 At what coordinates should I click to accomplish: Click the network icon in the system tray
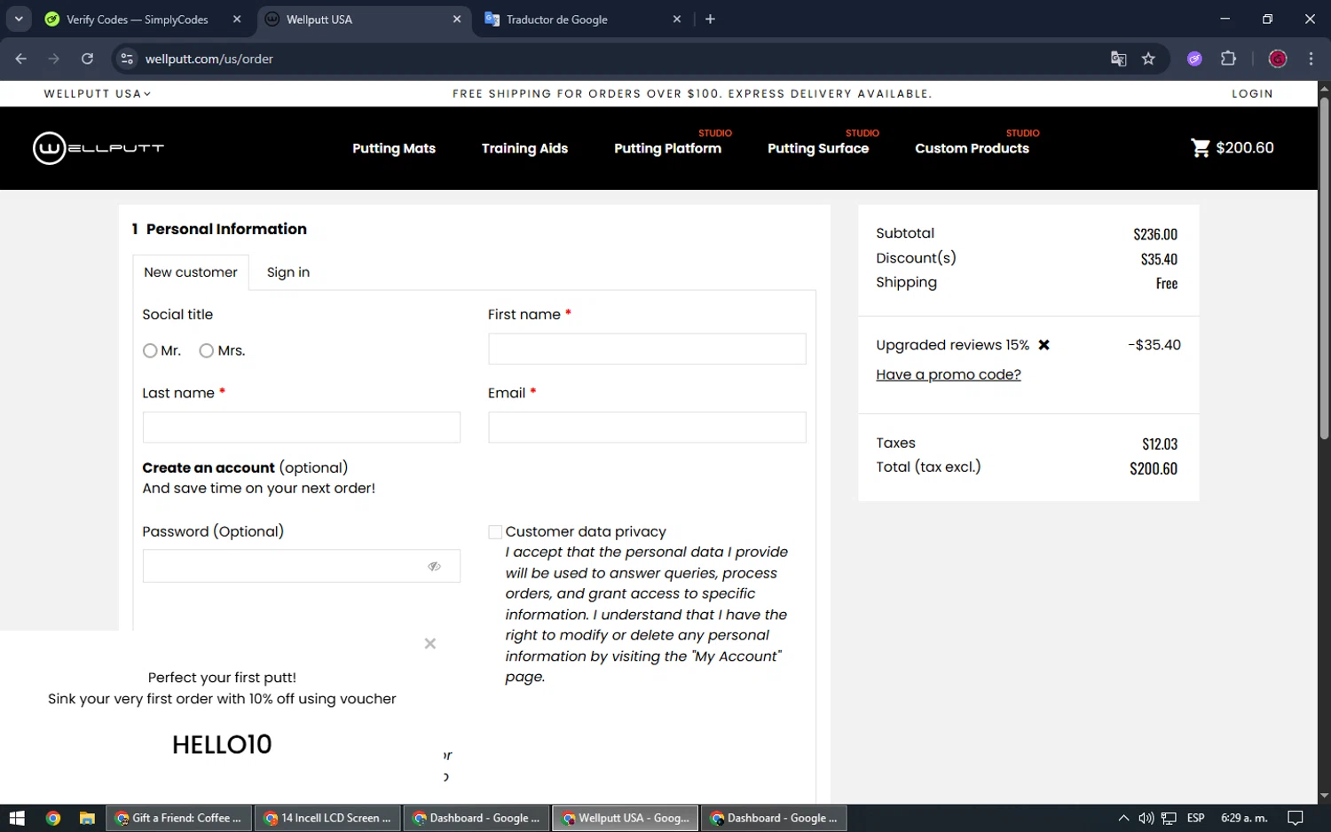point(1169,818)
